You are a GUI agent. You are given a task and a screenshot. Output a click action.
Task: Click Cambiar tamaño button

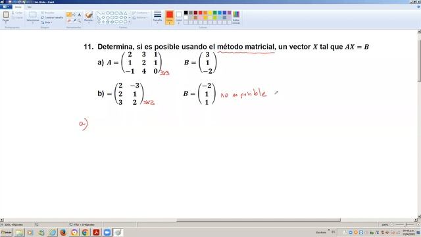point(52,18)
